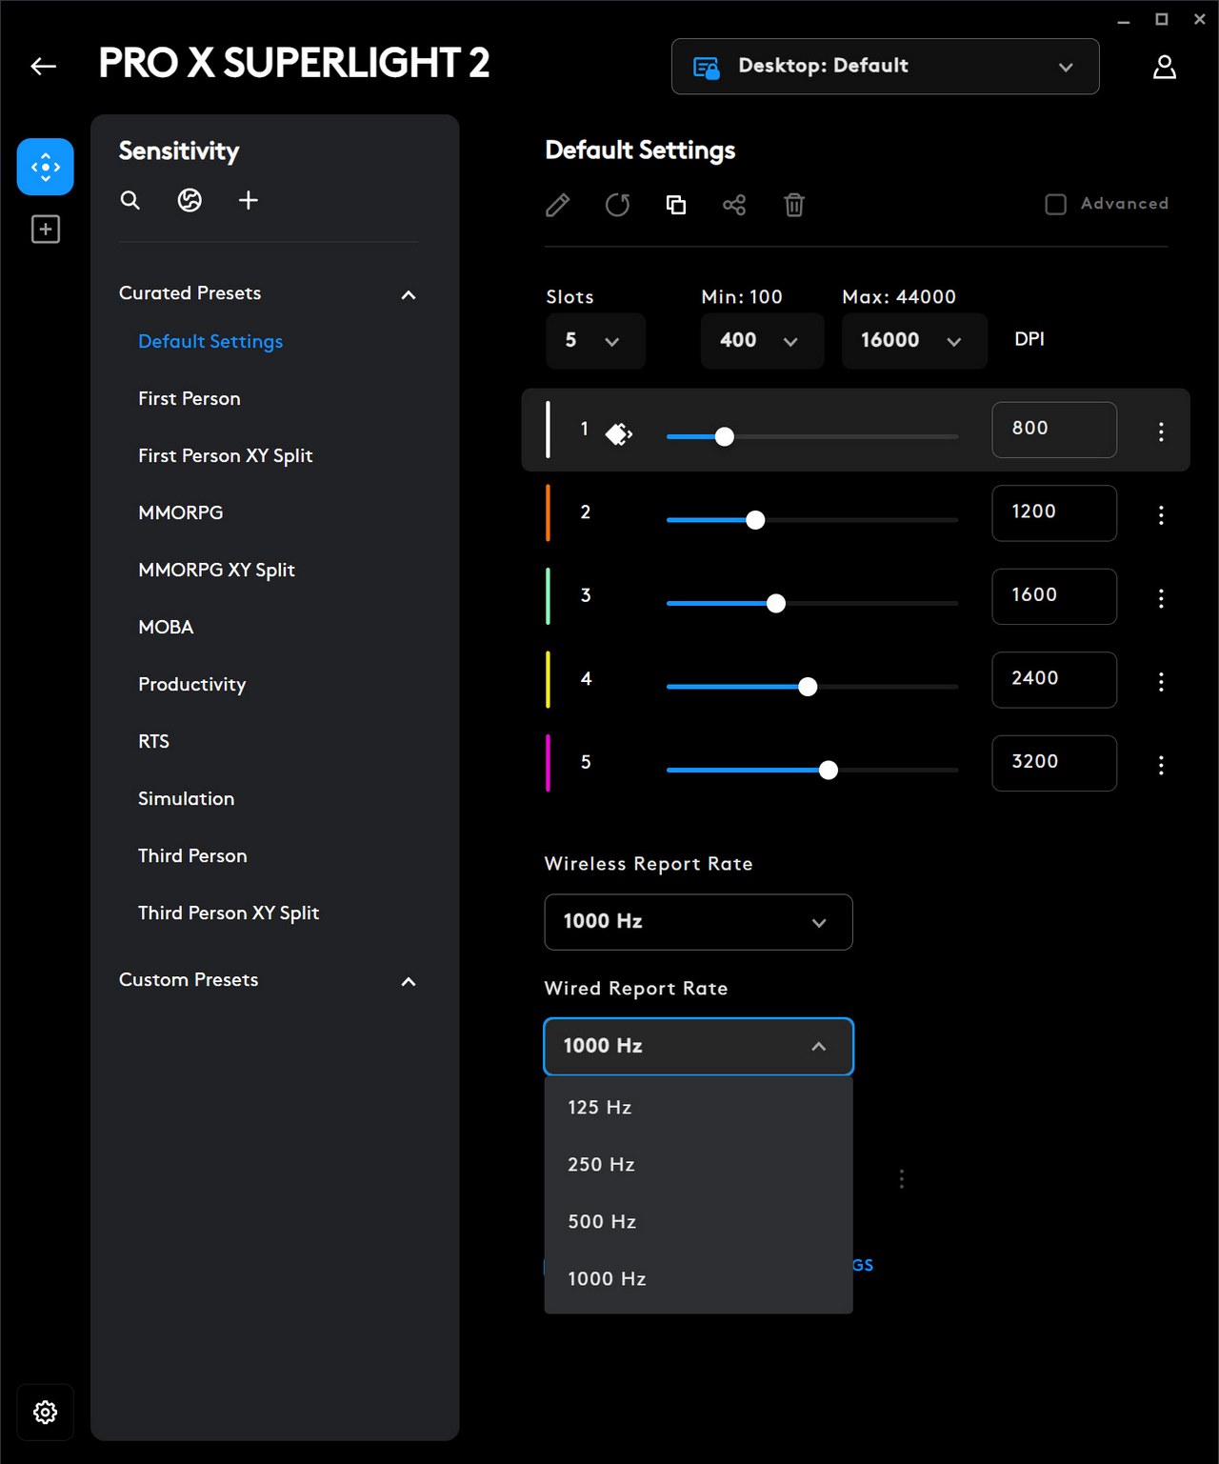
Task: Select the Third Person XY Split preset
Action: pyautogui.click(x=229, y=912)
